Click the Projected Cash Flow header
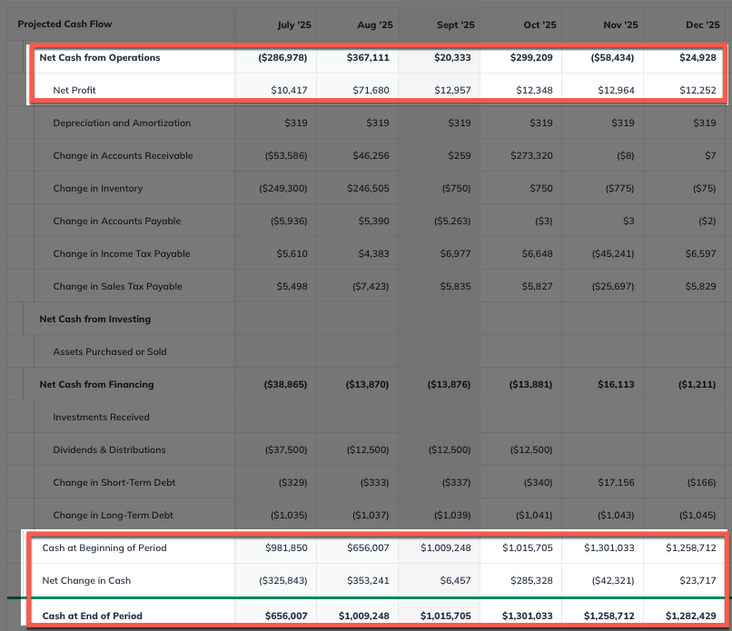This screenshot has width=732, height=631. point(64,24)
